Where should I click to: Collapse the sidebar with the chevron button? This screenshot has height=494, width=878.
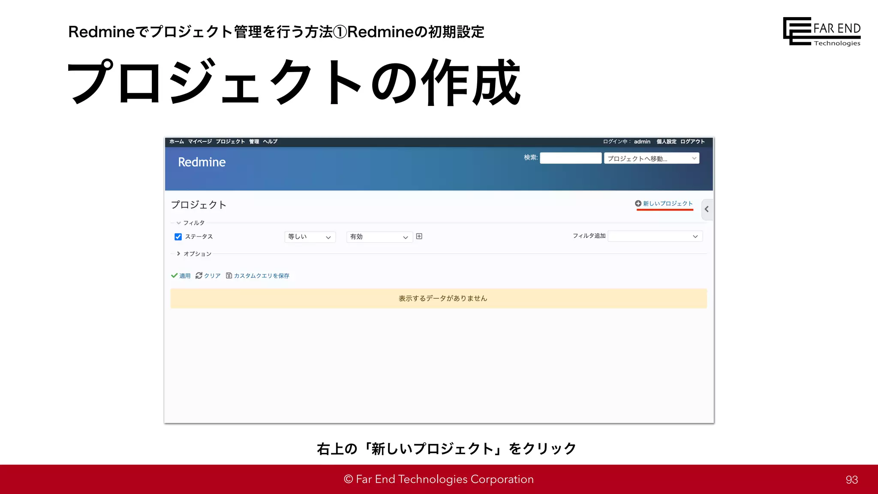coord(707,209)
